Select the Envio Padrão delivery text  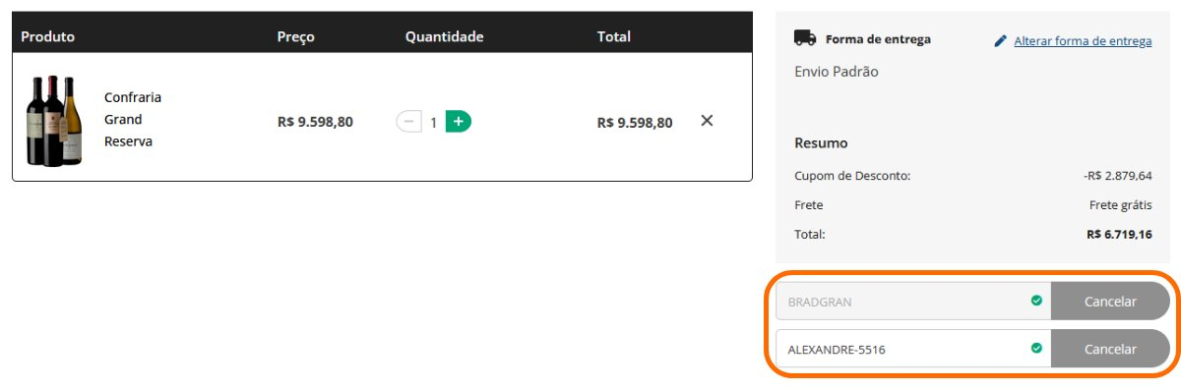837,72
